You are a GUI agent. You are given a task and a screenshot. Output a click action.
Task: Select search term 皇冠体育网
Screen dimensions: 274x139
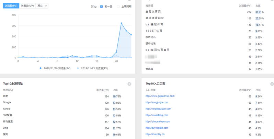(x=153, y=12)
